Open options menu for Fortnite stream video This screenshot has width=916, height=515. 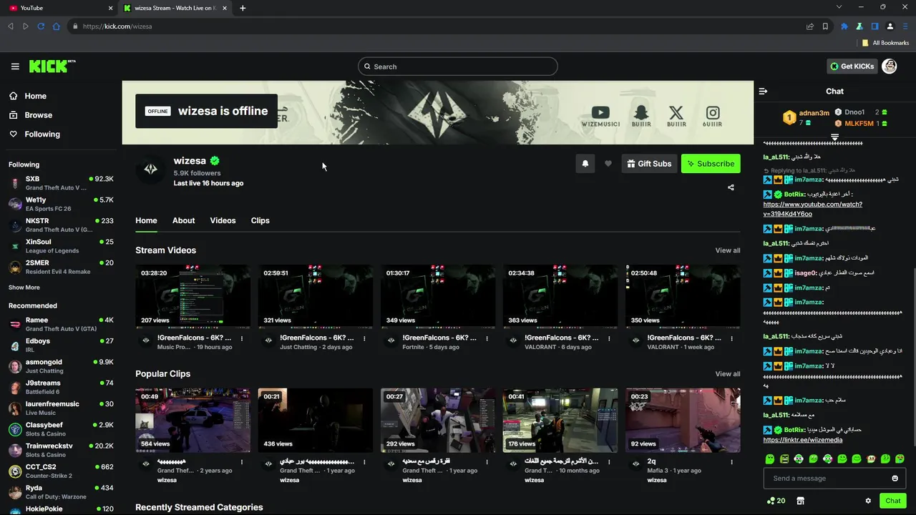pos(487,338)
